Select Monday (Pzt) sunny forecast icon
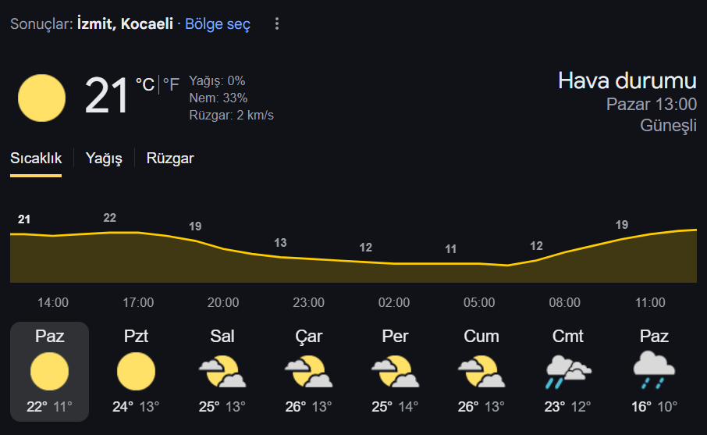 point(136,372)
